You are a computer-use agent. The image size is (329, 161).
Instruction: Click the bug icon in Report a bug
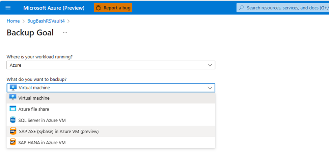[99, 8]
